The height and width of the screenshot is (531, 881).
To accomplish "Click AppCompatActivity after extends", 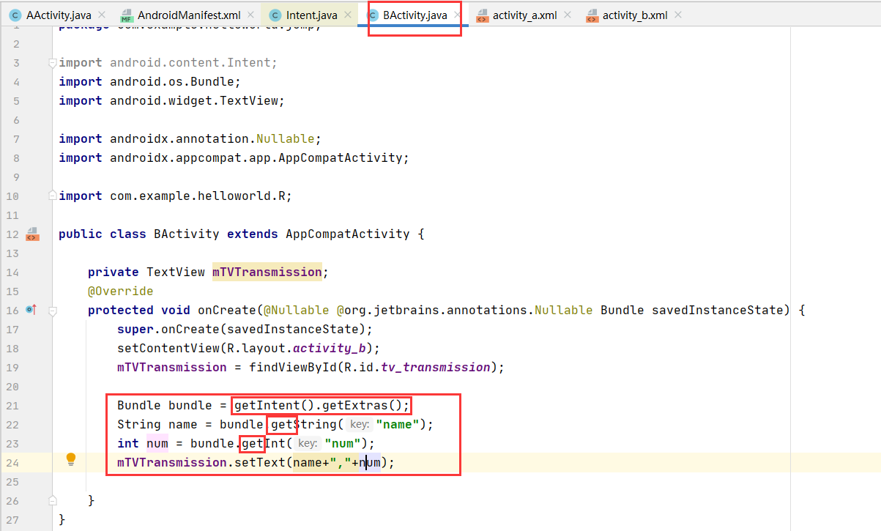I will [x=347, y=234].
